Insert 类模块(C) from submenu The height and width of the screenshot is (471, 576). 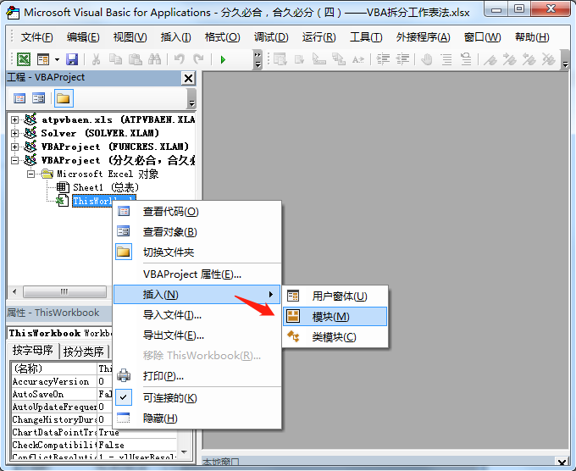335,337
